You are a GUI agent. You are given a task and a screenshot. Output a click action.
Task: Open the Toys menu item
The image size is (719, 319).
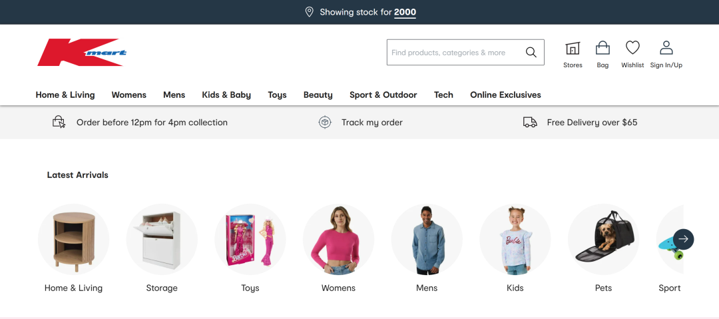pos(277,95)
